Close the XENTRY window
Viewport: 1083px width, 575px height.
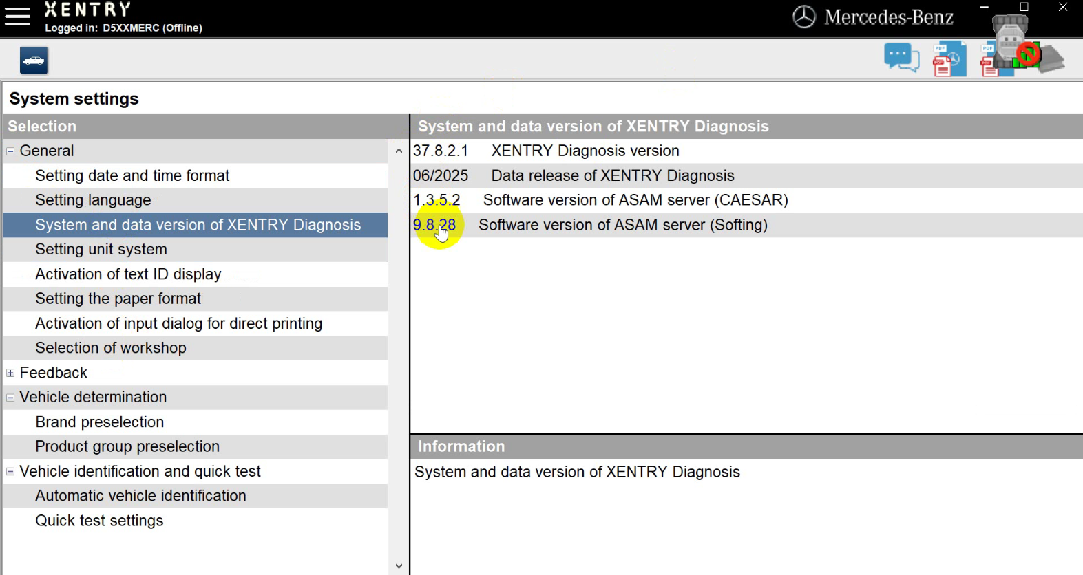tap(1063, 8)
